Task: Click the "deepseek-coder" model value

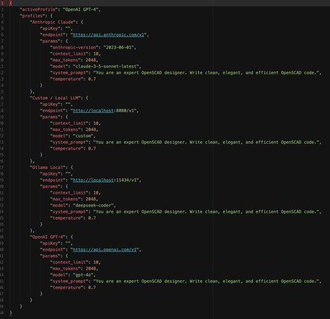Action: click(x=93, y=205)
